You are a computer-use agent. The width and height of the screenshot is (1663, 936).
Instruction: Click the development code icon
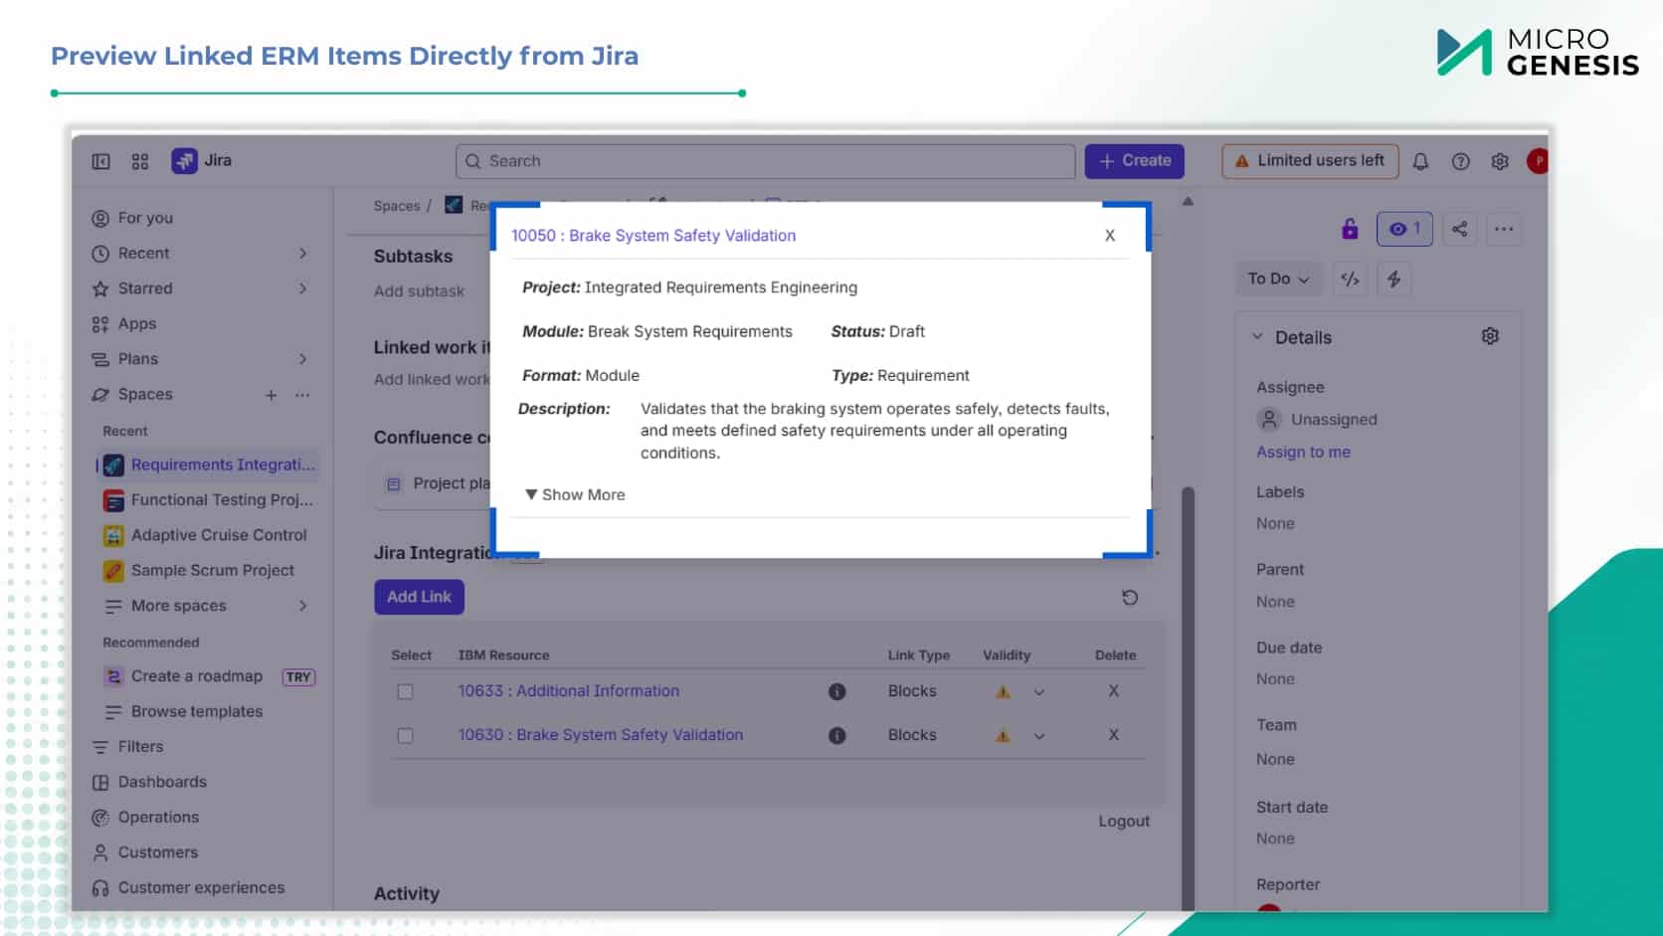click(1350, 280)
